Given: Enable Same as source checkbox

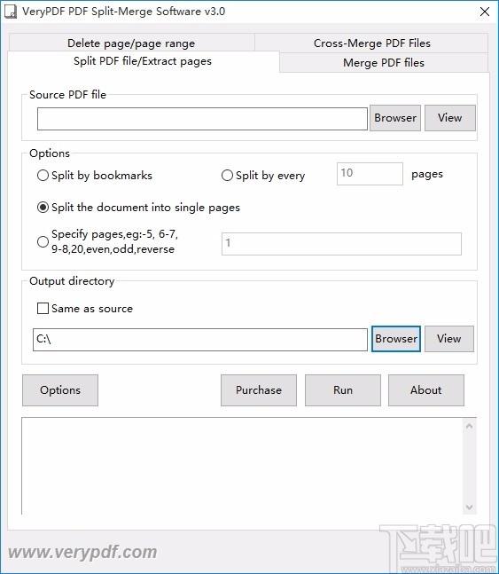Looking at the screenshot, I should [x=85, y=309].
